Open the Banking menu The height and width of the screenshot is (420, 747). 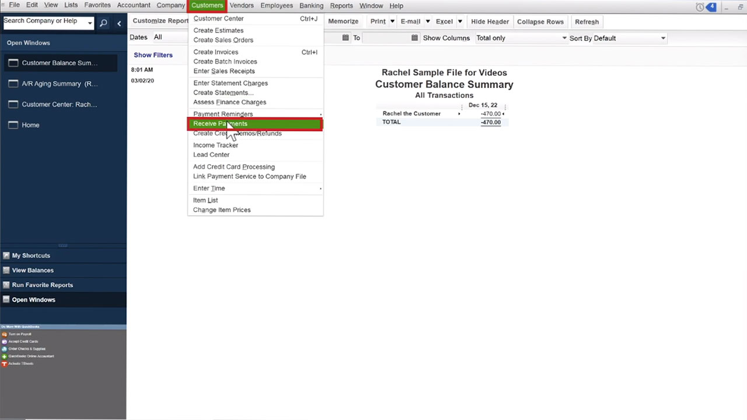[x=311, y=6]
